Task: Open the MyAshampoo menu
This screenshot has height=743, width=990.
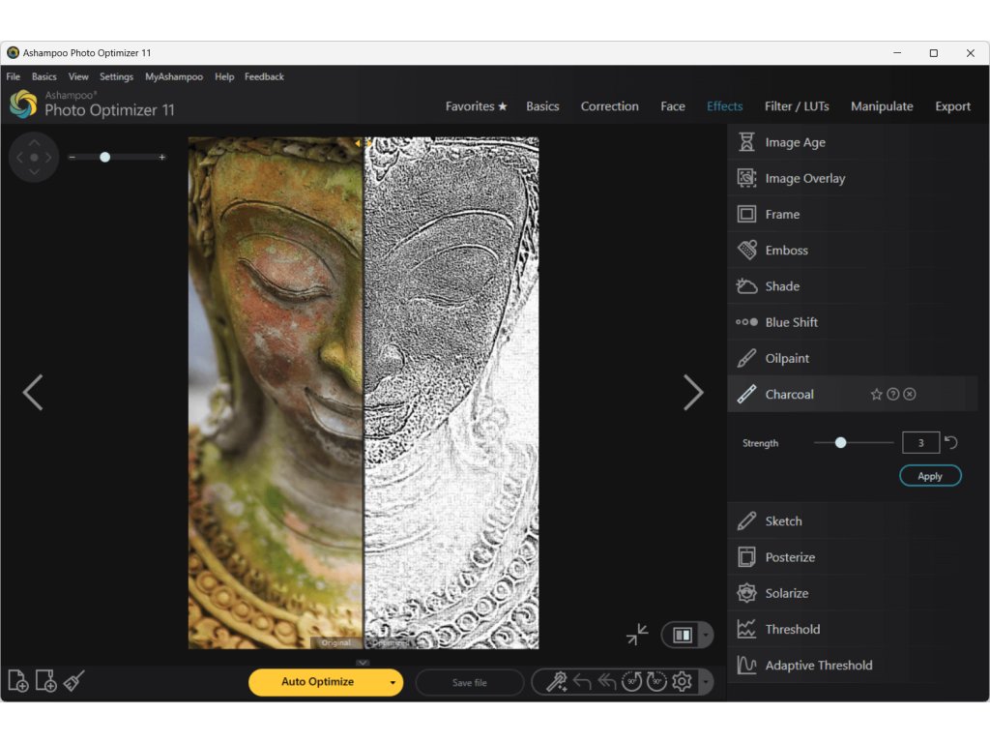Action: click(x=174, y=76)
